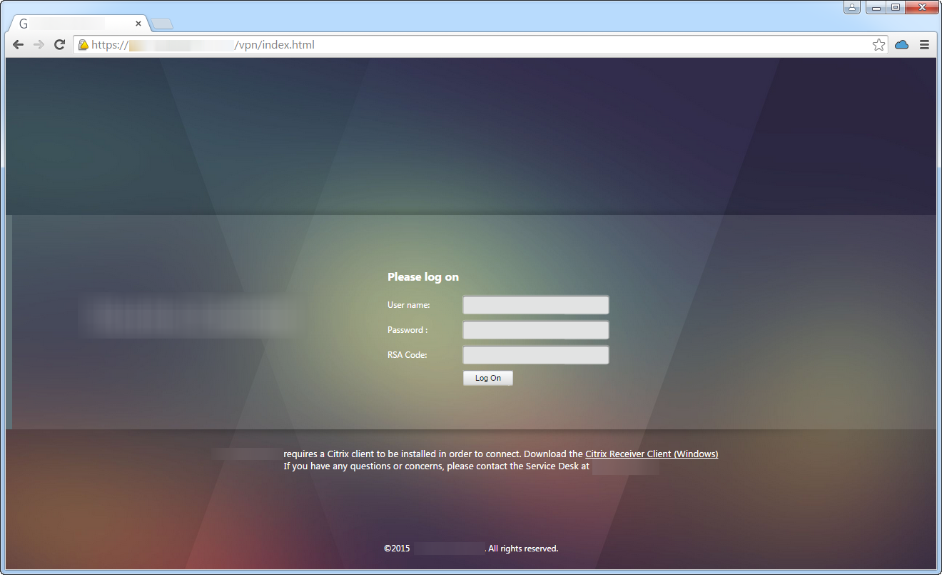Click the address bar showing /vpn/index.html
The height and width of the screenshot is (575, 942).
(471, 45)
